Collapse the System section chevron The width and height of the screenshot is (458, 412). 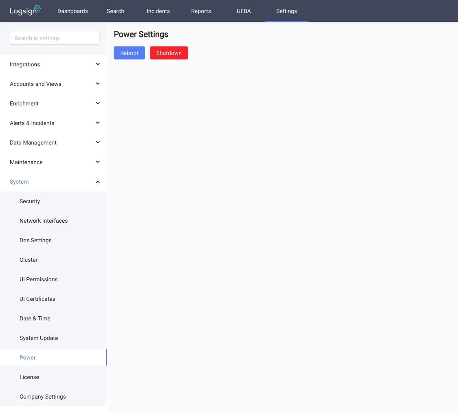[98, 182]
